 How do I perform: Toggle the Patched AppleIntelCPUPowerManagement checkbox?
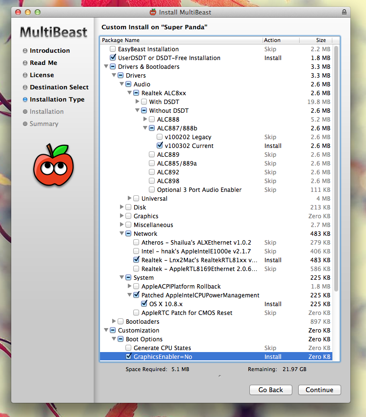coord(136,294)
